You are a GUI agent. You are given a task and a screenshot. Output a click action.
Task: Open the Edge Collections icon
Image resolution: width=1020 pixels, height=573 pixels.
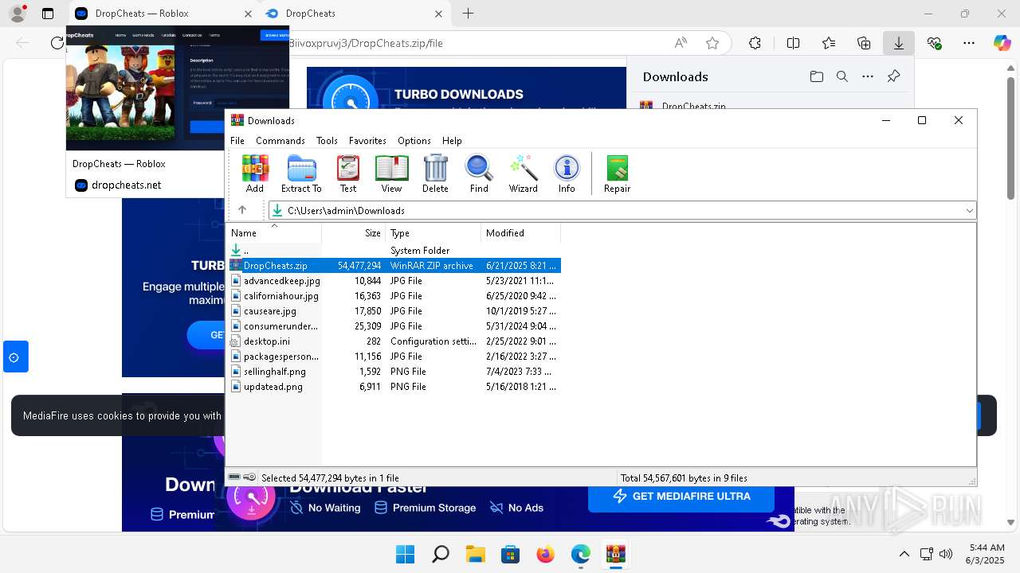(x=864, y=43)
